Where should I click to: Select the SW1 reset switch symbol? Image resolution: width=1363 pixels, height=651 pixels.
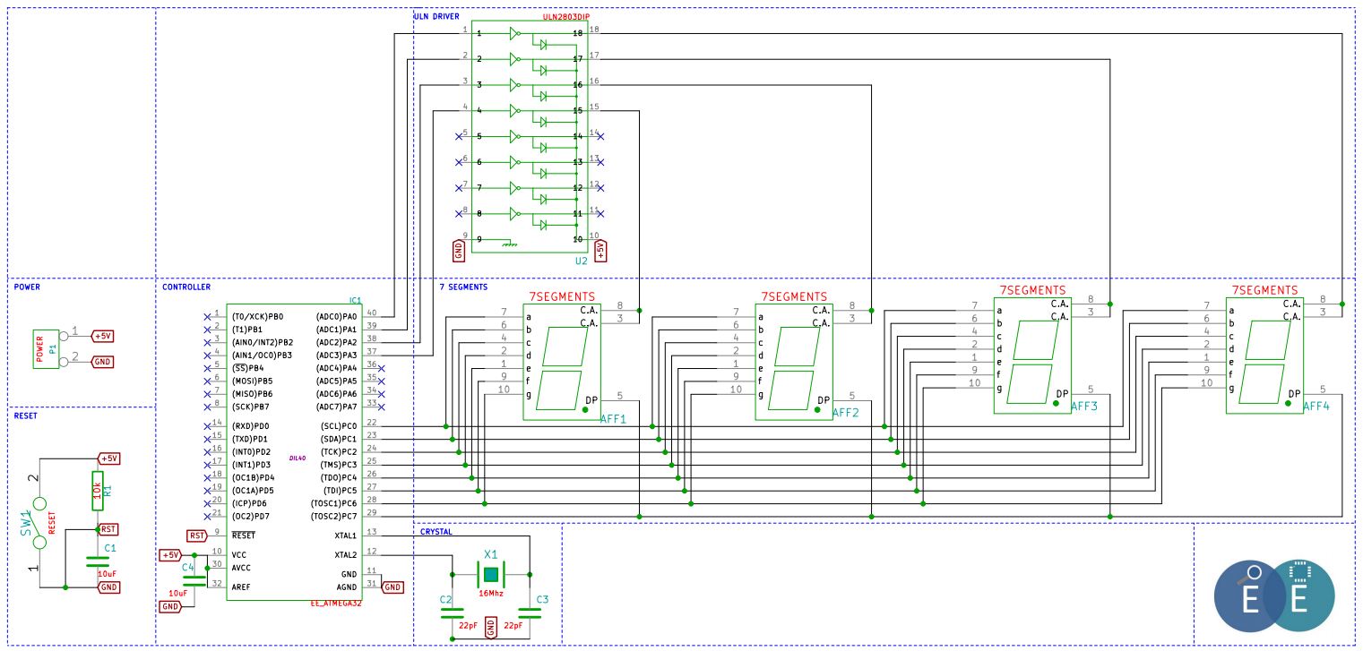pos(39,523)
